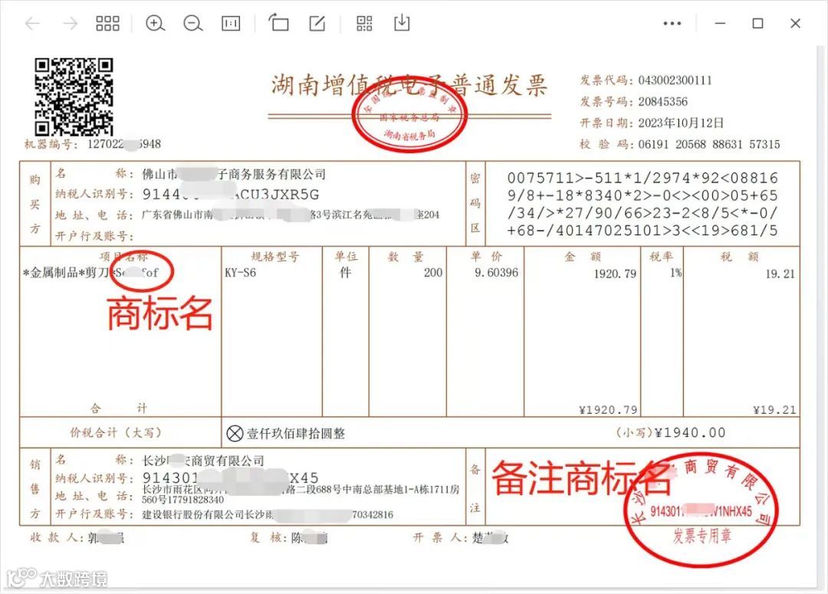Click the first password line 0075711>-511*1/2974*92<08816
Screen dimensions: 828x594
(x=642, y=178)
